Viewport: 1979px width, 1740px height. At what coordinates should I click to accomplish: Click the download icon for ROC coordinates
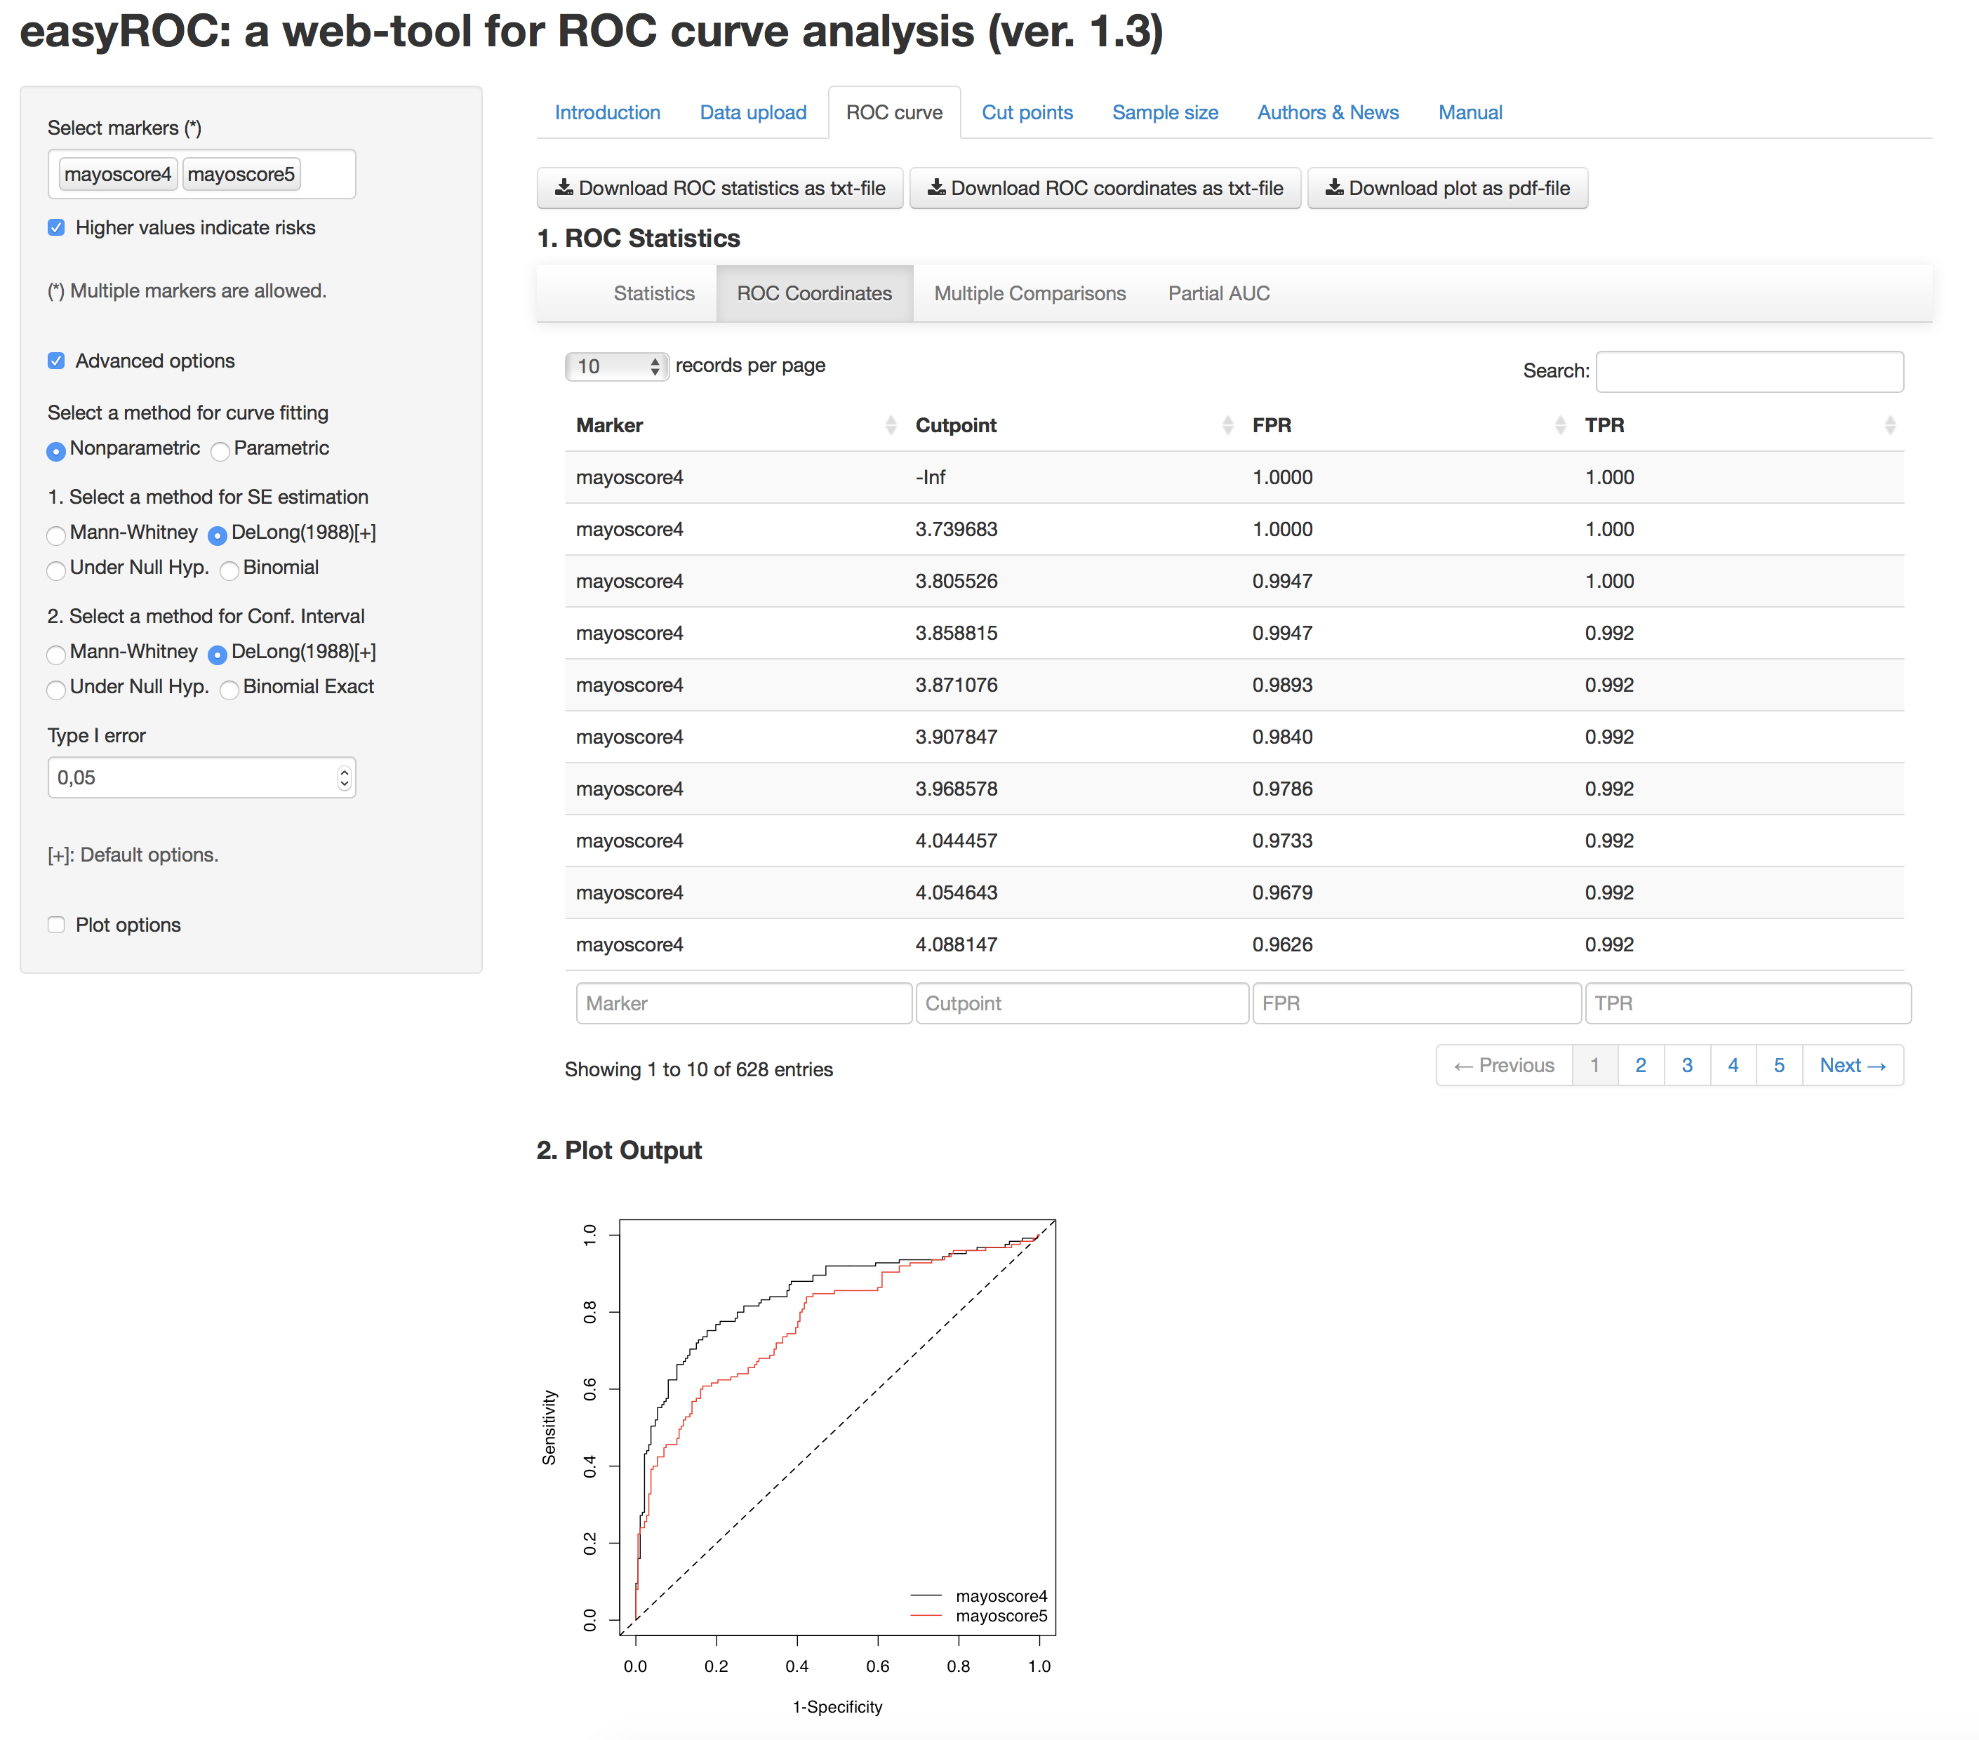click(936, 188)
